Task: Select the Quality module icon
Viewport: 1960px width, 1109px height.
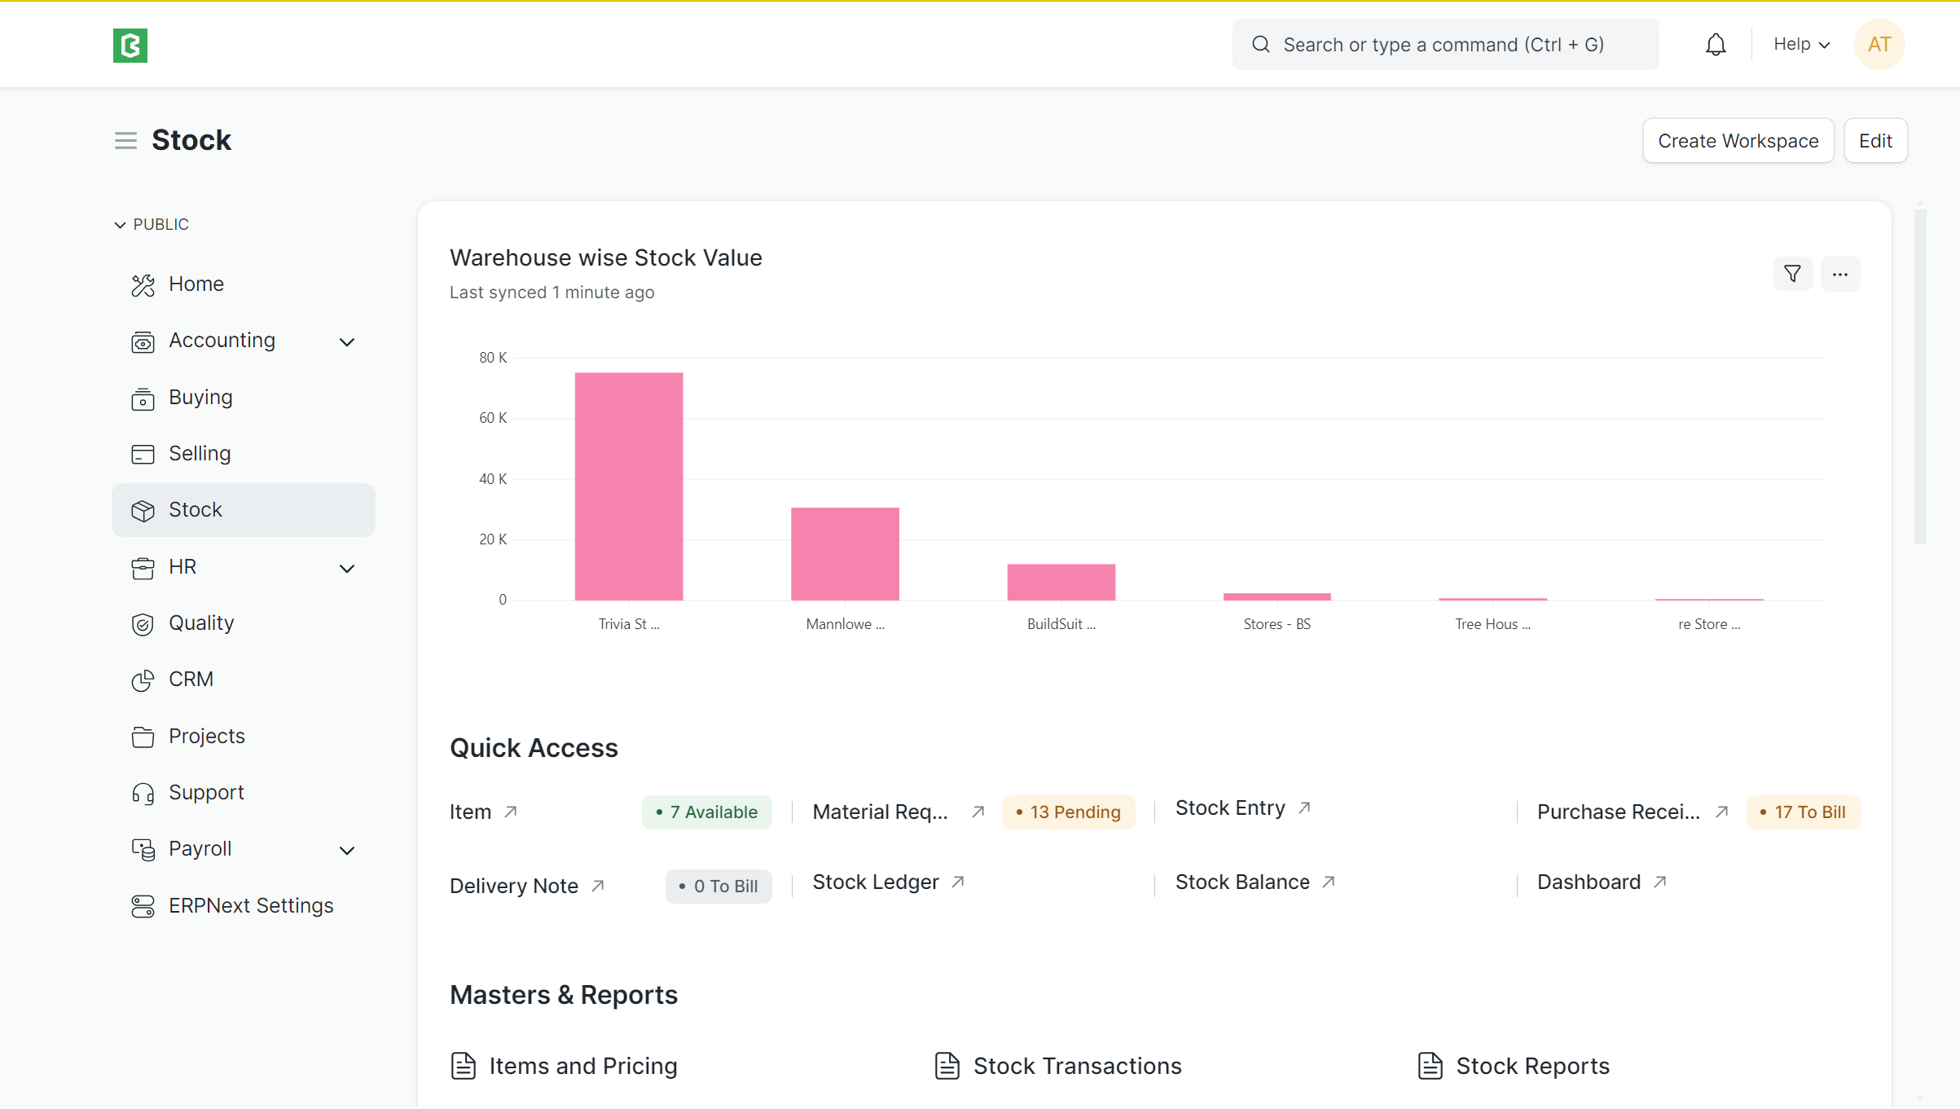Action: click(x=143, y=623)
